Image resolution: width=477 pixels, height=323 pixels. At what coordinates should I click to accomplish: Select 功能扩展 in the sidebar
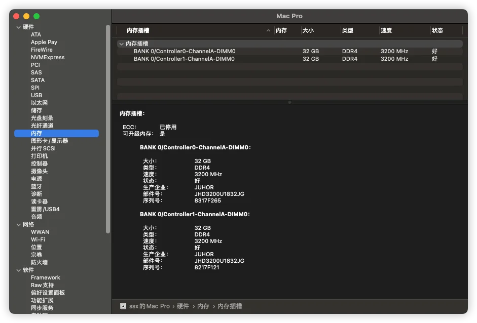coord(42,301)
